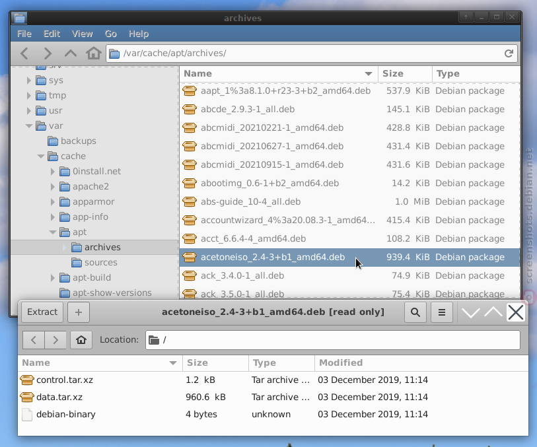Sort file list by Type column
The image size is (537, 447).
pos(476,73)
